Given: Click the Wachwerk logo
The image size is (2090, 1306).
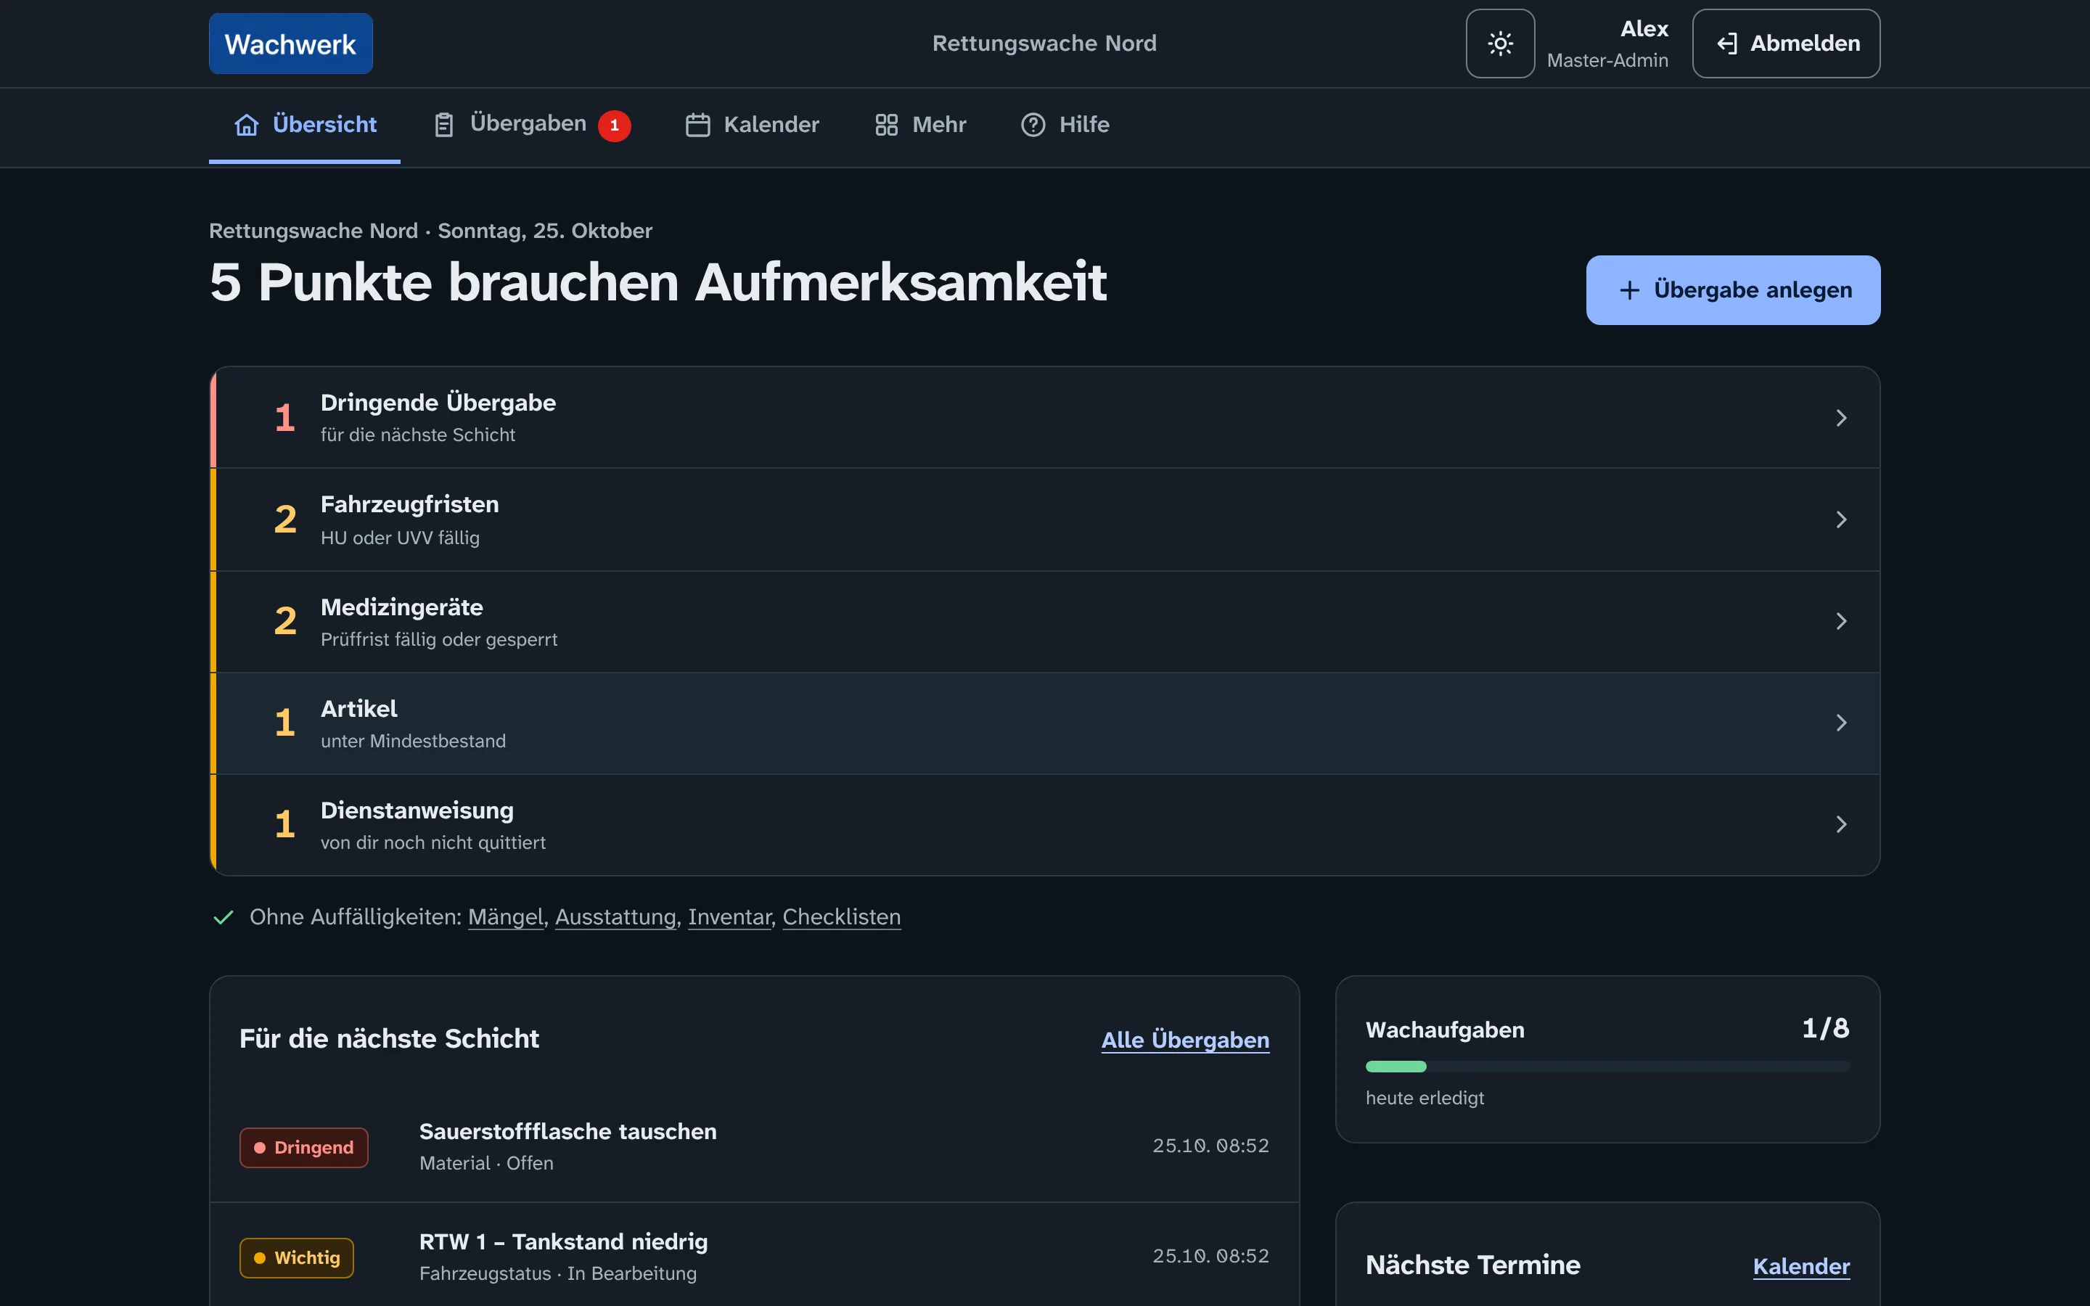Looking at the screenshot, I should pos(290,44).
